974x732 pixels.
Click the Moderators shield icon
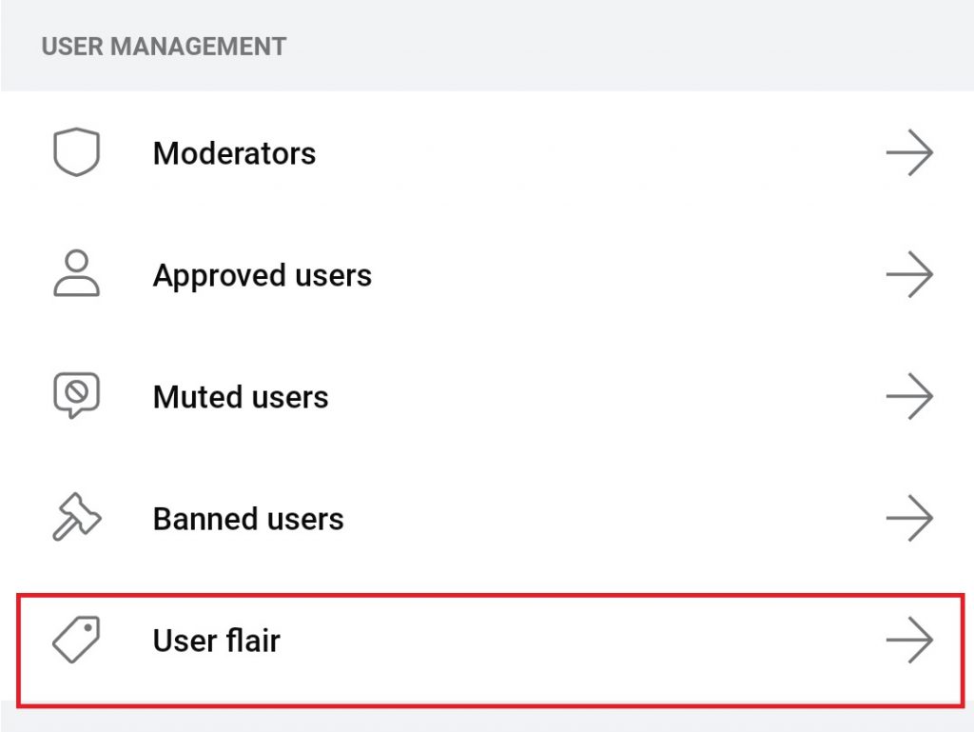coord(76,152)
